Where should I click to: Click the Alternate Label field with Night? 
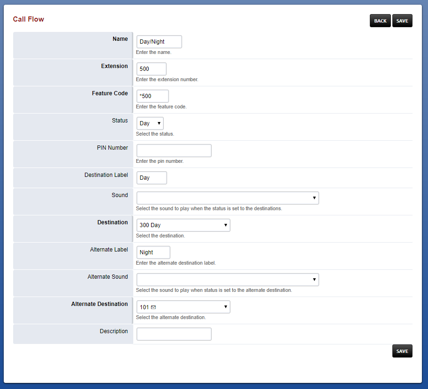tap(153, 252)
